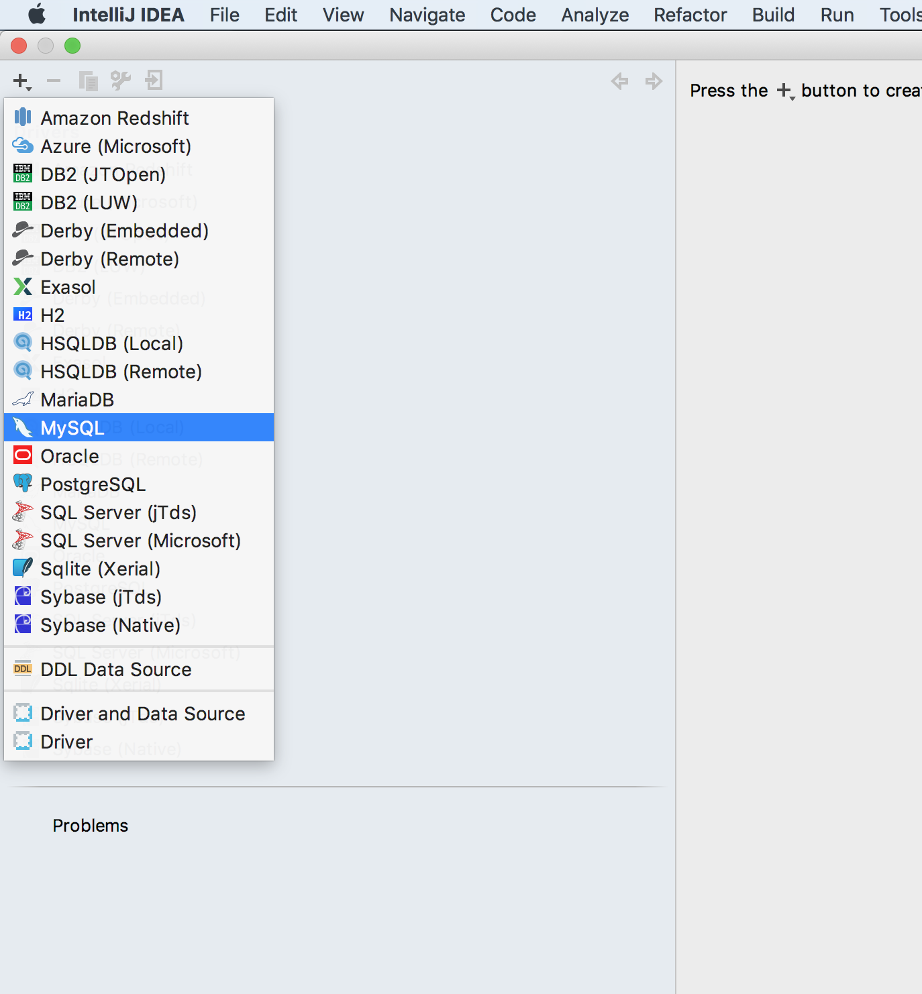Viewport: 922px width, 994px height.
Task: Click the Problems section label
Action: (x=90, y=826)
